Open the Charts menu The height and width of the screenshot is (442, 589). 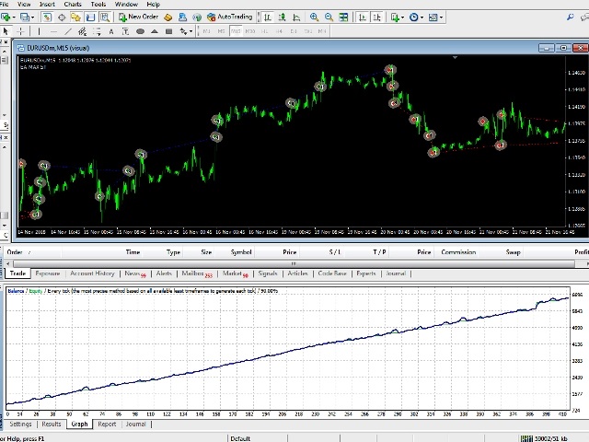point(73,4)
